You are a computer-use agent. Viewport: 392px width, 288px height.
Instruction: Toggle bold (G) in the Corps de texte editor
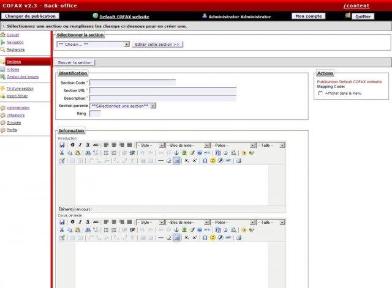(x=72, y=221)
